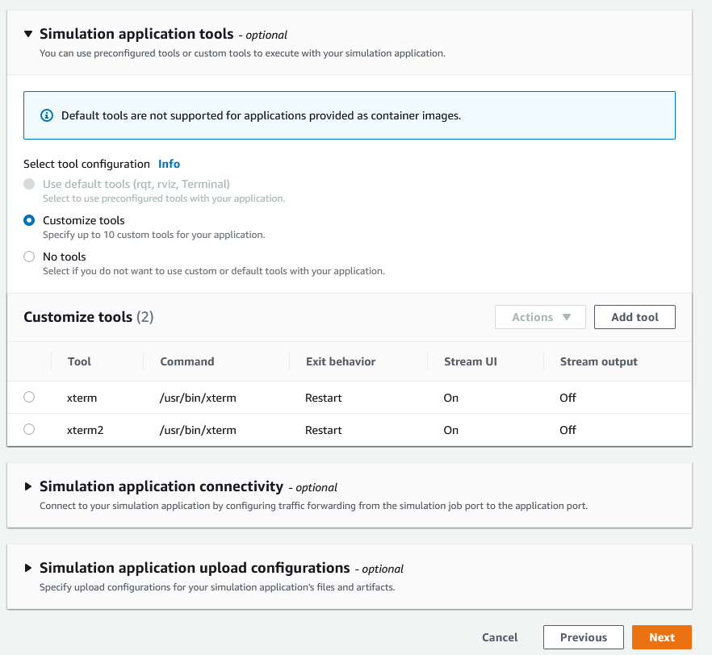712x655 pixels.
Task: Select the Customize tools radio option
Action: pos(29,220)
